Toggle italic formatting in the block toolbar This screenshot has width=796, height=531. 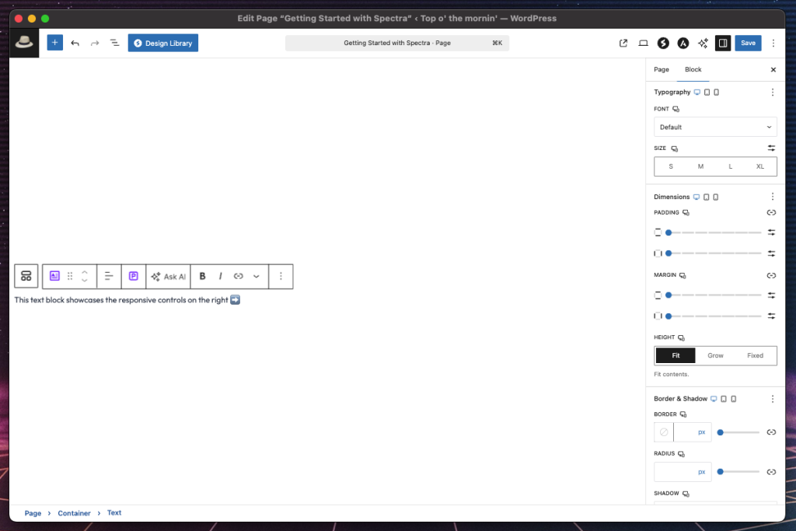coord(221,276)
